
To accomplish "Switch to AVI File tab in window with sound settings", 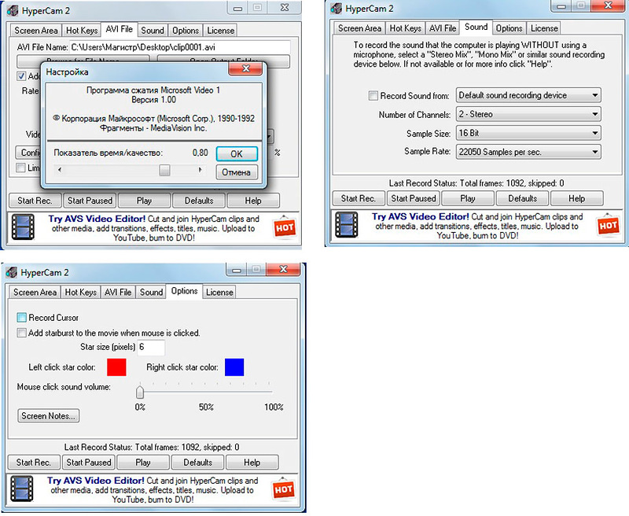I will point(443,28).
